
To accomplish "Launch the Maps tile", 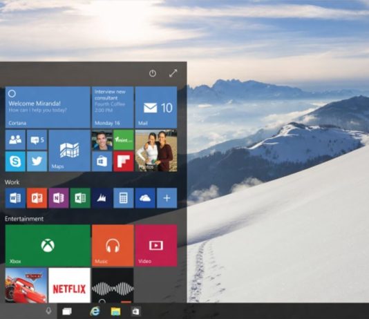I will (x=69, y=151).
